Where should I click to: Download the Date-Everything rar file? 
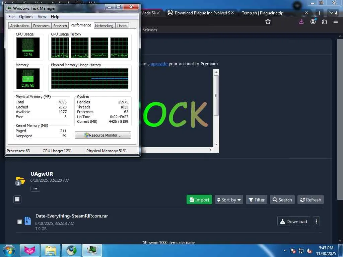coord(294,222)
